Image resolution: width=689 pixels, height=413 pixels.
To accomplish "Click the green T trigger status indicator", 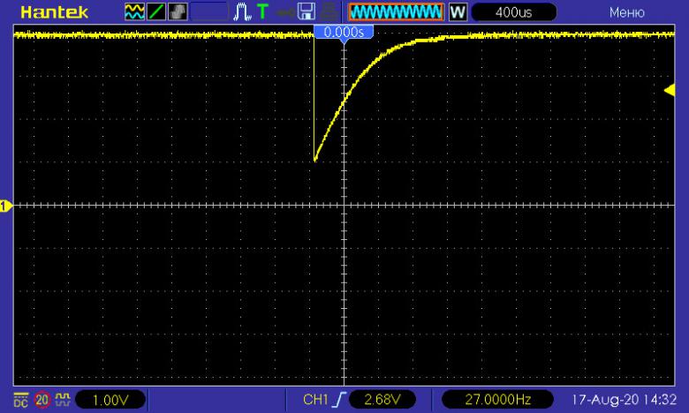I will coord(262,11).
